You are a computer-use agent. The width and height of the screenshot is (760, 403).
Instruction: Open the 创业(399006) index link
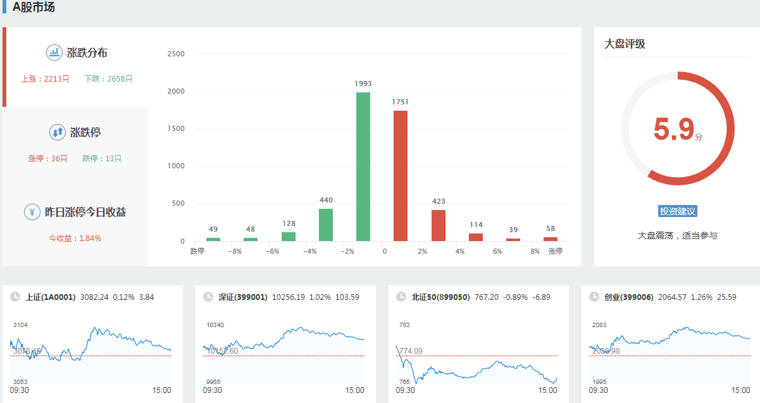(x=628, y=297)
